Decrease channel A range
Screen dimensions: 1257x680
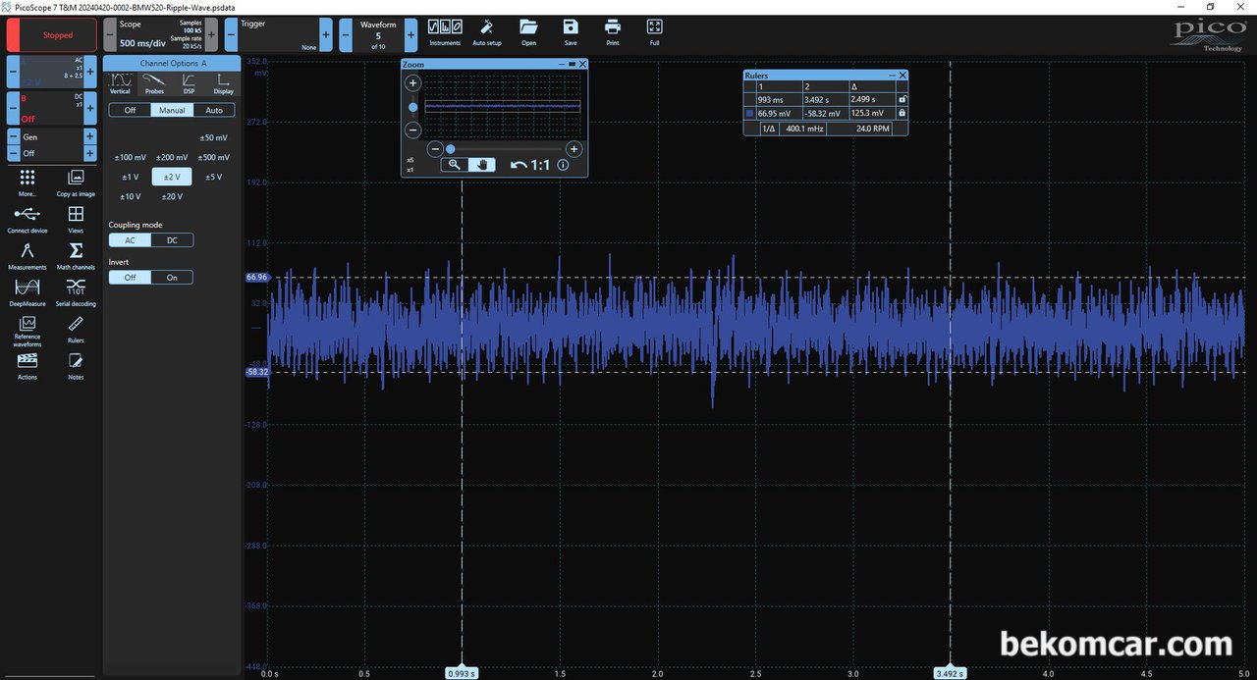(14, 72)
